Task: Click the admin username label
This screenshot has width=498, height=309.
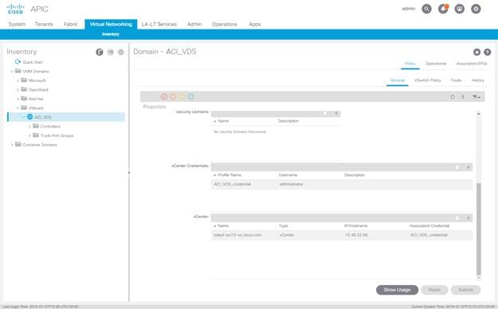Action: (409, 9)
